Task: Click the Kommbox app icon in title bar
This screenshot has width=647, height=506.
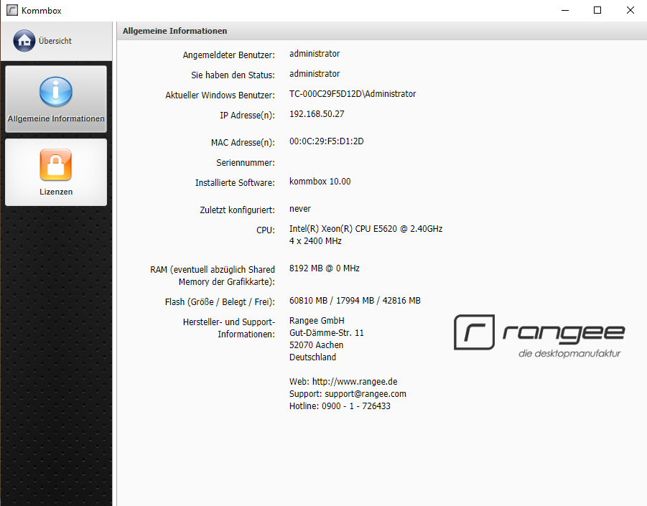Action: pyautogui.click(x=11, y=11)
